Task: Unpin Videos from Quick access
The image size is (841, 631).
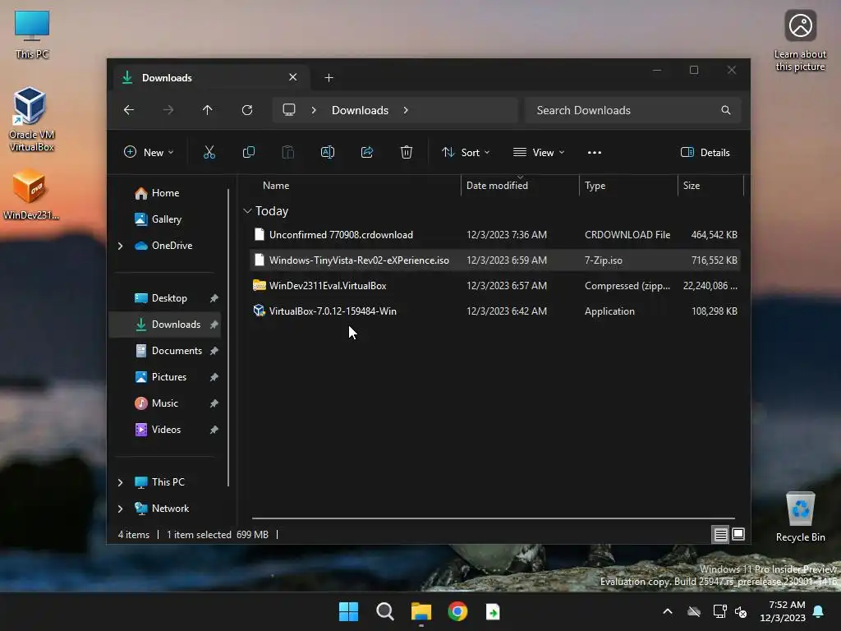Action: [x=214, y=430]
